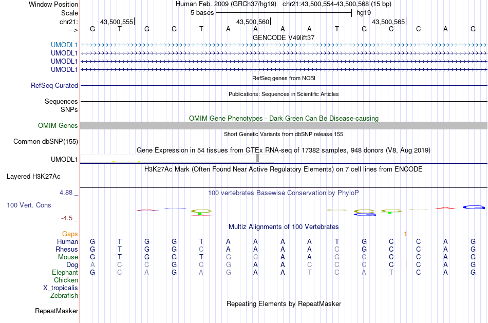Click Multiz Alignments of 100 Vertebrates title
Image resolution: width=488 pixels, height=323 pixels.
tap(284, 227)
